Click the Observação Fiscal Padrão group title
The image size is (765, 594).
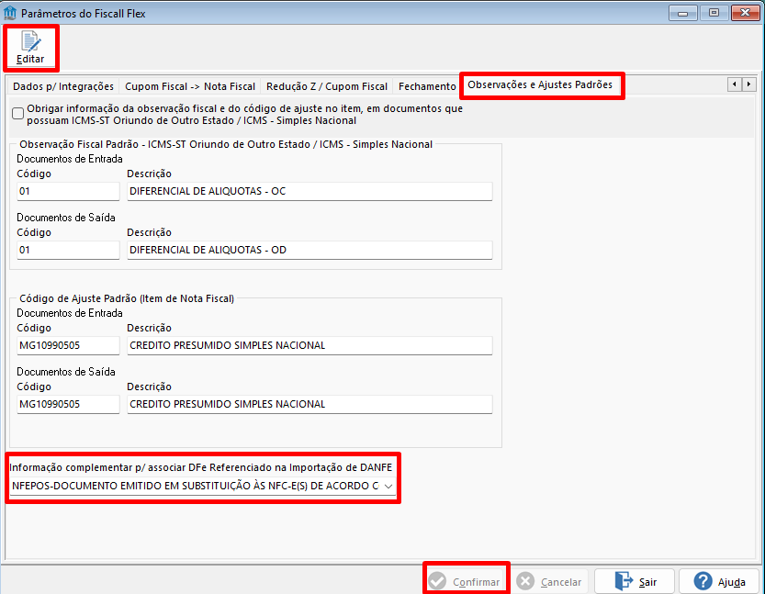[x=226, y=144]
